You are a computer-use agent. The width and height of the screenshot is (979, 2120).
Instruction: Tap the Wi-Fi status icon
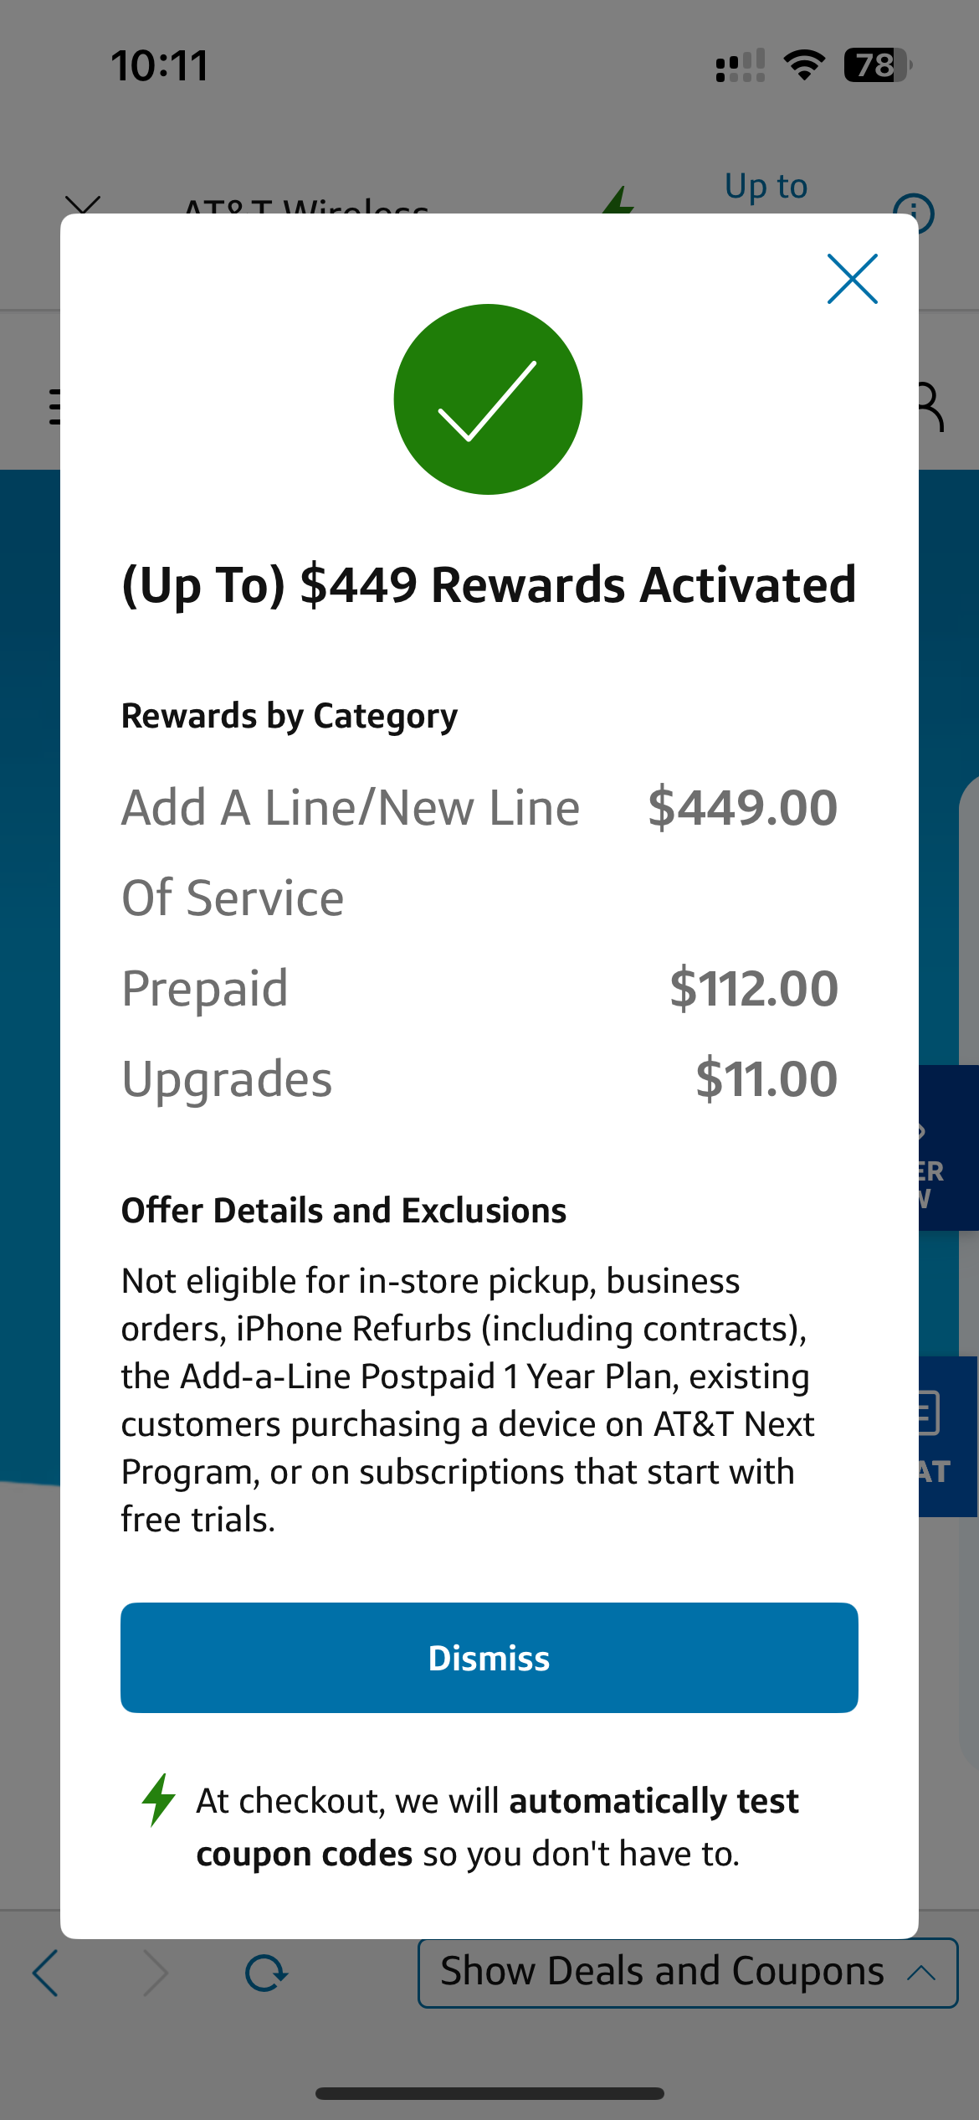[x=804, y=65]
